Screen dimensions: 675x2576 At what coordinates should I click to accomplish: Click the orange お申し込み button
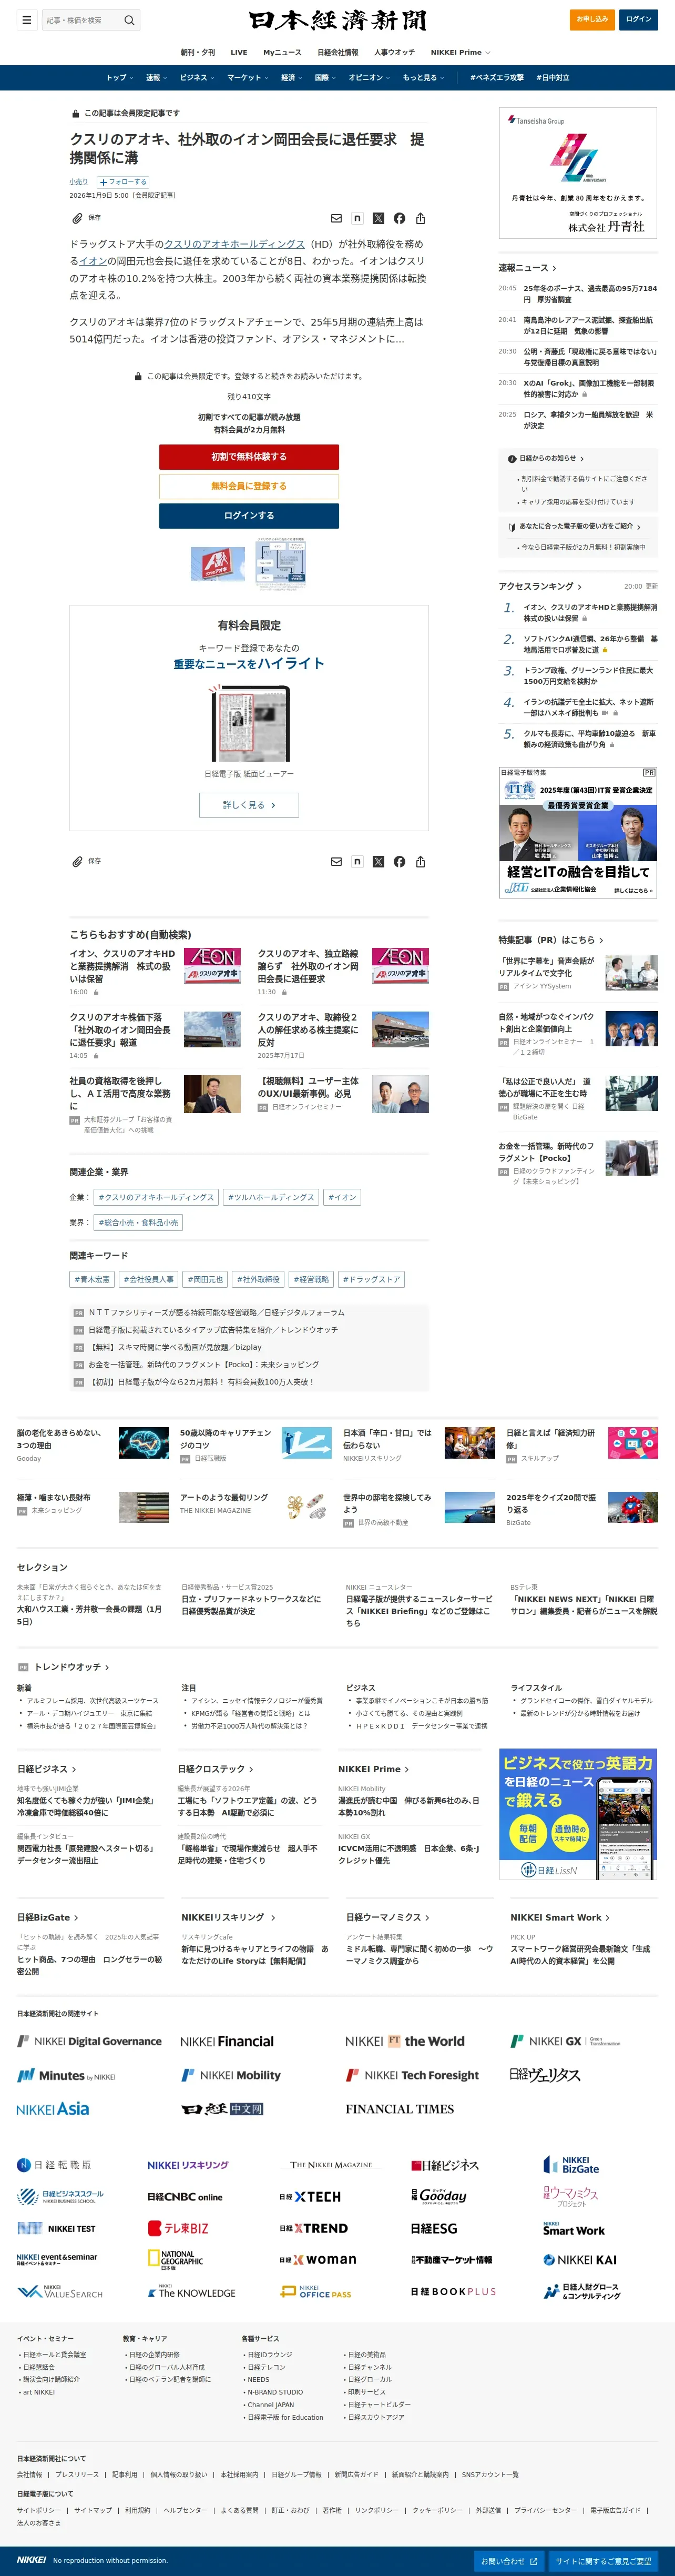pyautogui.click(x=592, y=19)
